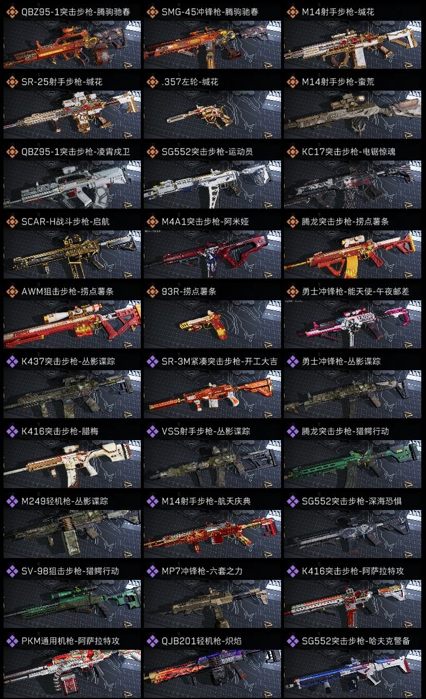426x699 pixels.
Task: Open the M14射手步枪-航天庆典 red skin preview
Action: [212, 534]
